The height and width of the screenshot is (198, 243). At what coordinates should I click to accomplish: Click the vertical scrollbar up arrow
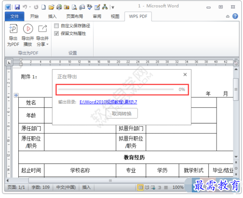point(236,69)
